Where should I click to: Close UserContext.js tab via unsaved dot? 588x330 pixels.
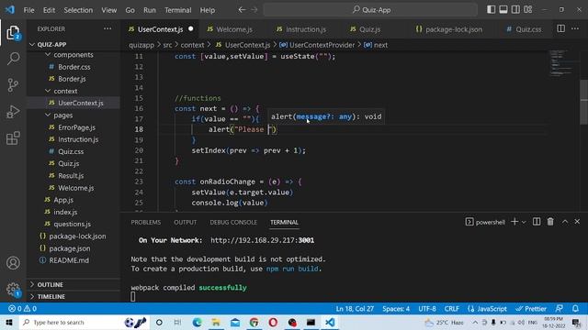pyautogui.click(x=191, y=28)
